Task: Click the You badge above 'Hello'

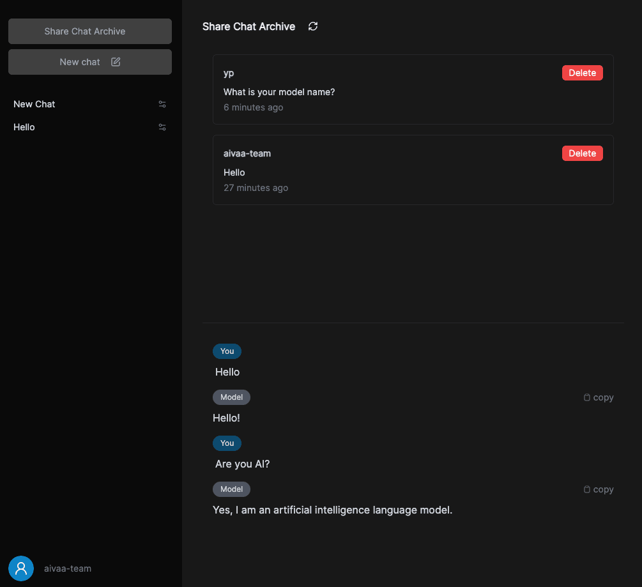Action: point(227,351)
